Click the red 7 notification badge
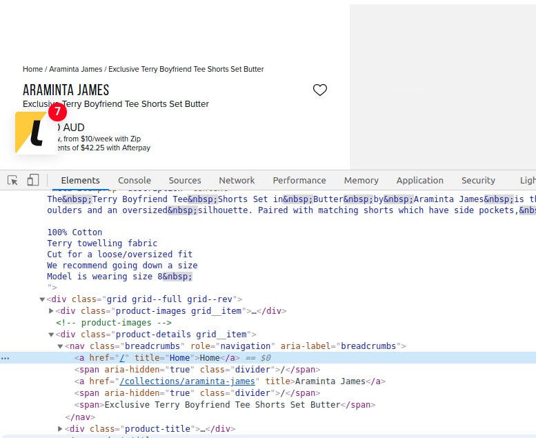The height and width of the screenshot is (438, 536). [x=57, y=112]
